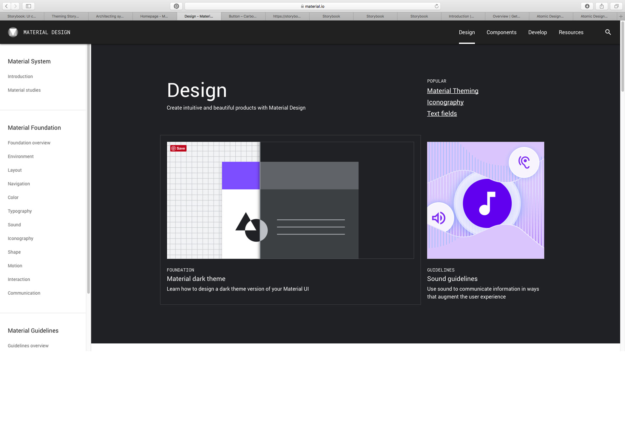Toggle the Safari sidebar button

(29, 6)
